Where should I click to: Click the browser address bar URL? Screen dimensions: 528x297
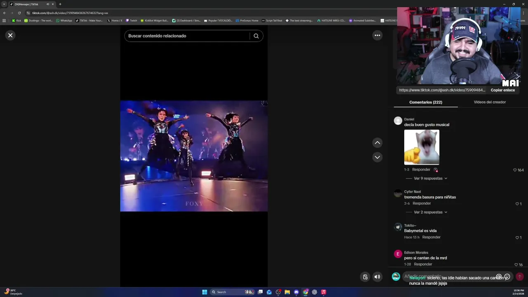[70, 13]
